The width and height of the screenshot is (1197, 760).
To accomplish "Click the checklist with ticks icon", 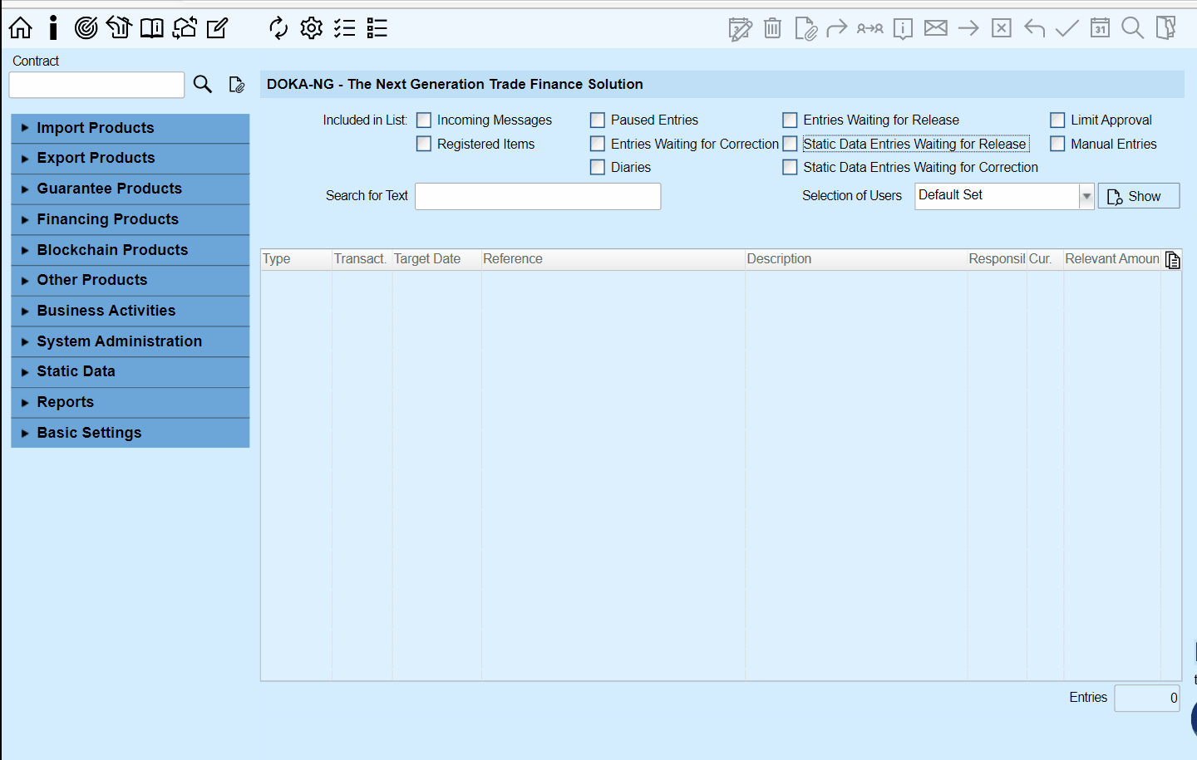I will pos(344,28).
